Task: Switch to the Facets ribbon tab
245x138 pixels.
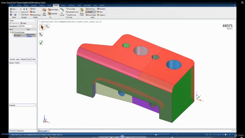Action: tap(49, 5)
